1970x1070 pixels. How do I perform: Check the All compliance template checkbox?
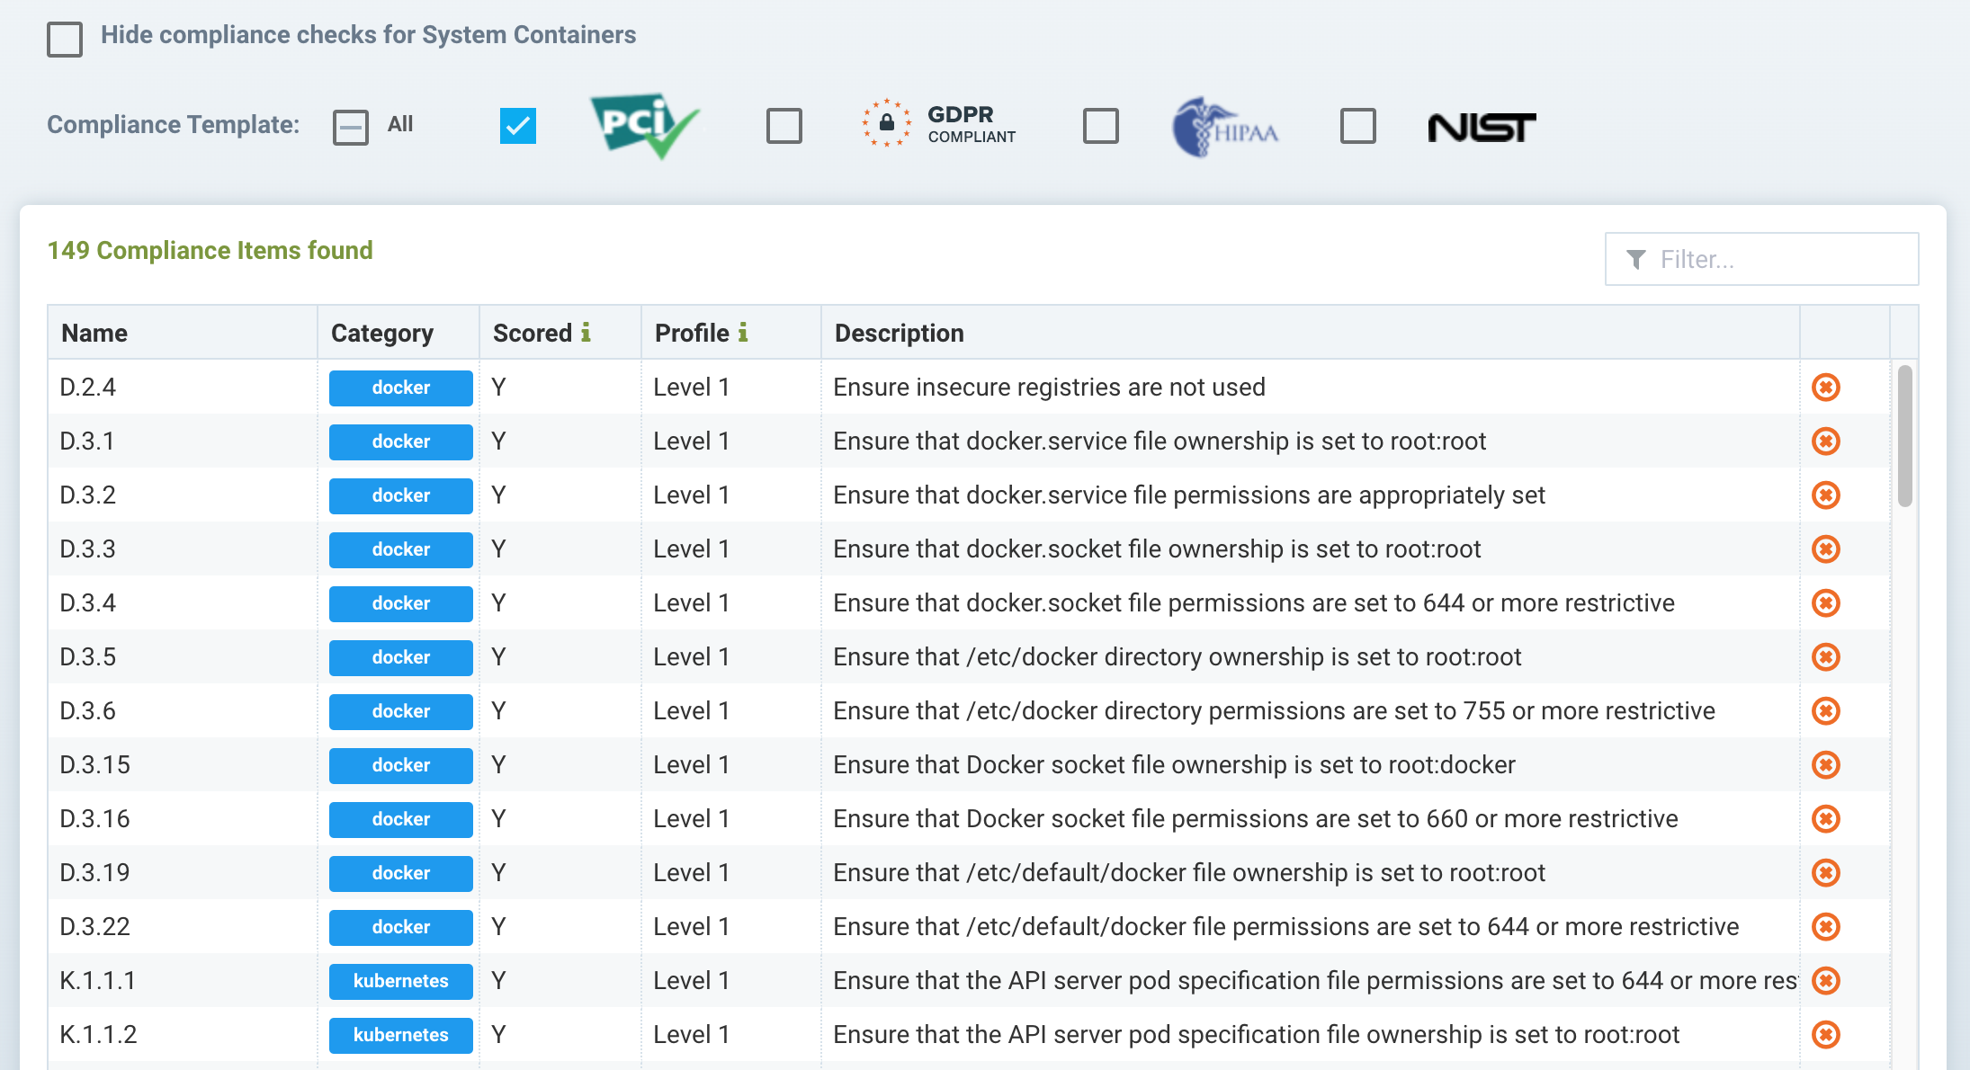[x=351, y=127]
